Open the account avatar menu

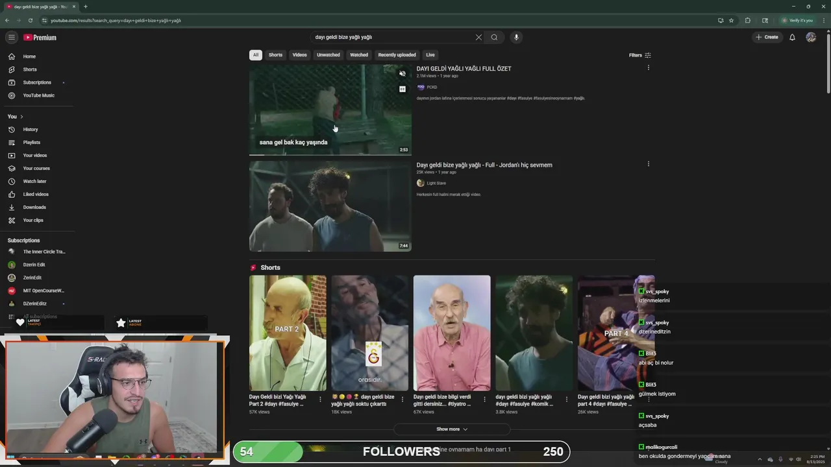point(811,37)
